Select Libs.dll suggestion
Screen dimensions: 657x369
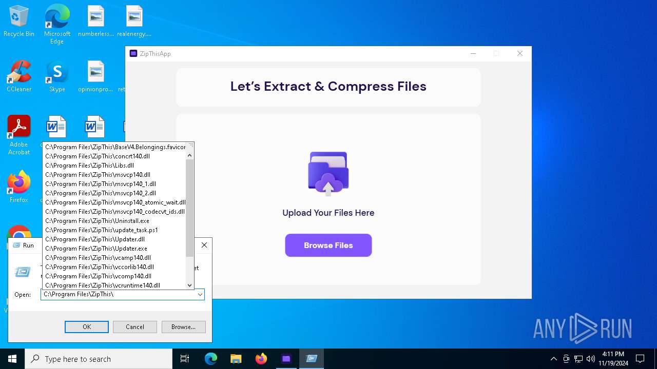coord(114,166)
